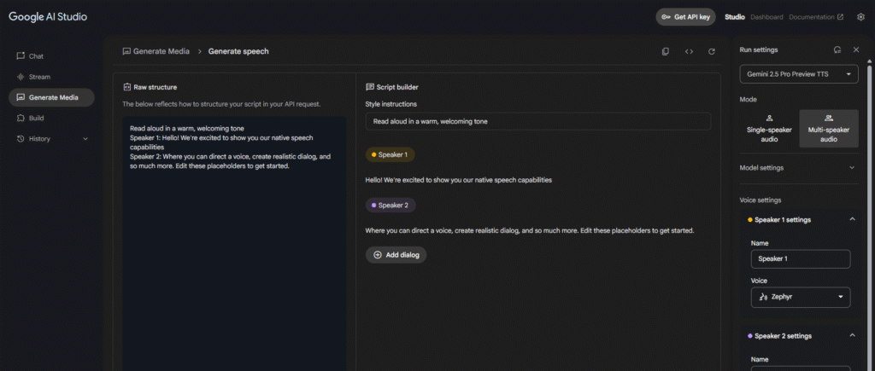875x371 pixels.
Task: Click the Speaker 1 chip in script builder
Action: click(390, 155)
